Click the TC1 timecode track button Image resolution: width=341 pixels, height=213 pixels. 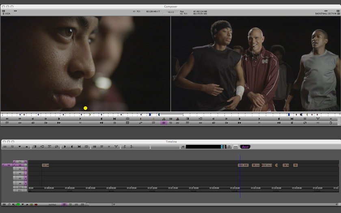[19, 188]
